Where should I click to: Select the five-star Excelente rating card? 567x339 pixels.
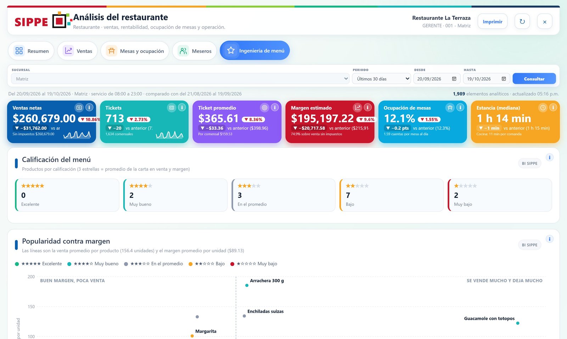pos(67,195)
